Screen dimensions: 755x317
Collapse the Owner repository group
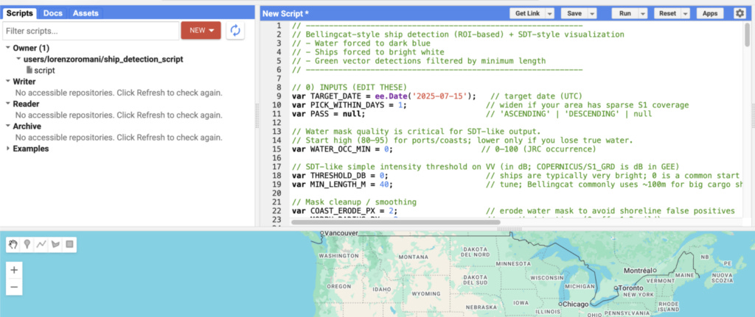(x=9, y=48)
